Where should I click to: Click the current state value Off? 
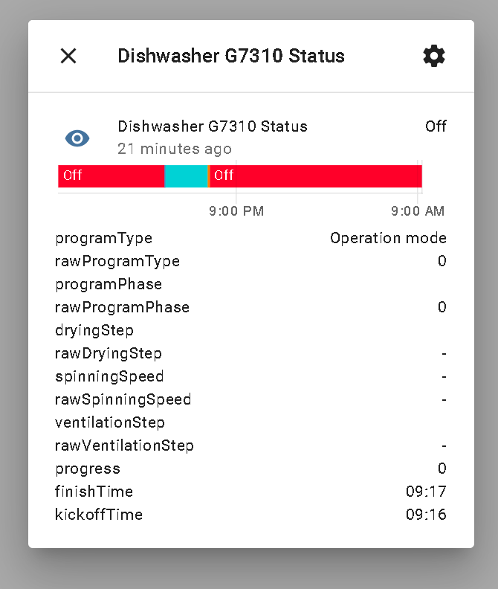436,126
